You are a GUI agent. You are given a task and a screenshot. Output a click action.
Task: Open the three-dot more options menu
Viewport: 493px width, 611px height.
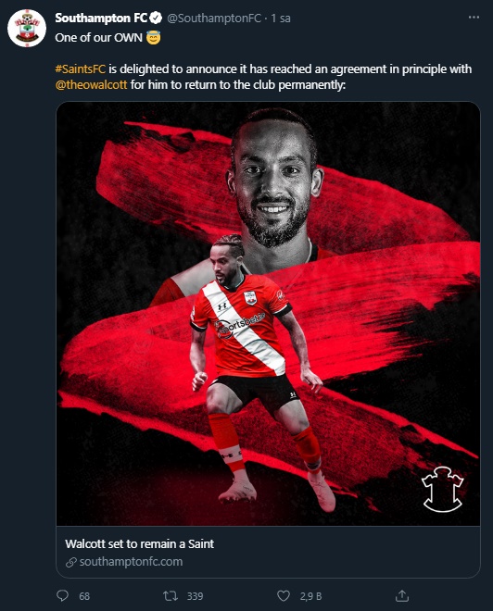coord(474,18)
